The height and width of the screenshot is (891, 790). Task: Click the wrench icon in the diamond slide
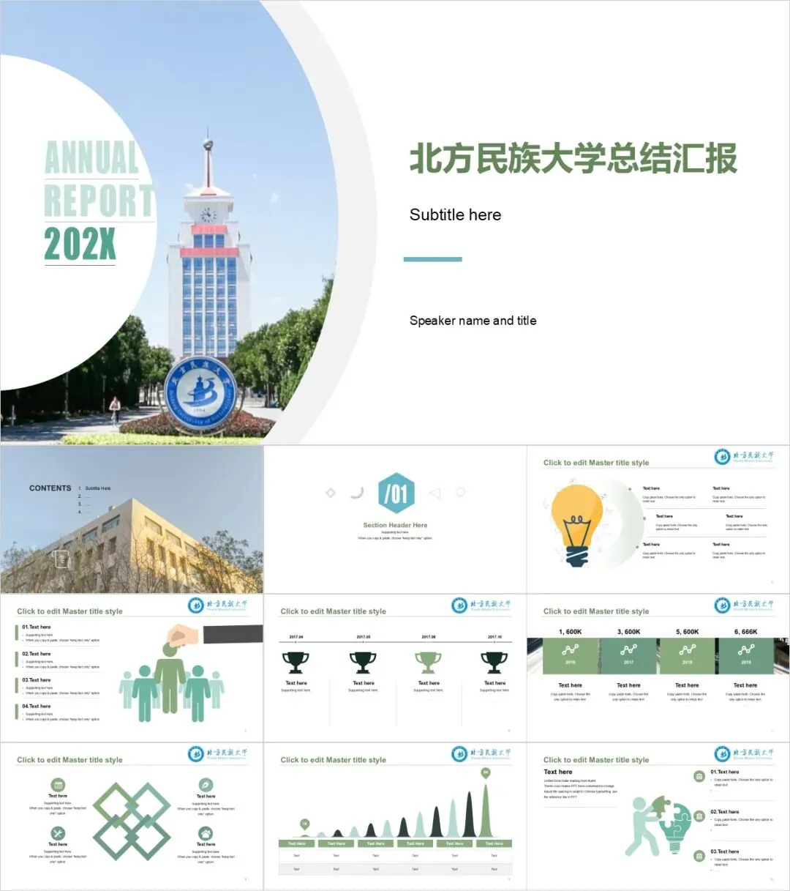(x=58, y=833)
